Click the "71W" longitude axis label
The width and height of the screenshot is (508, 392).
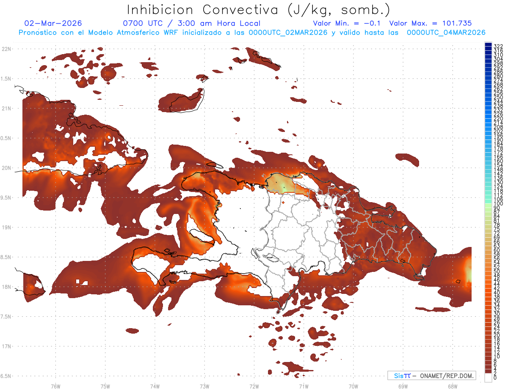pos(304,386)
